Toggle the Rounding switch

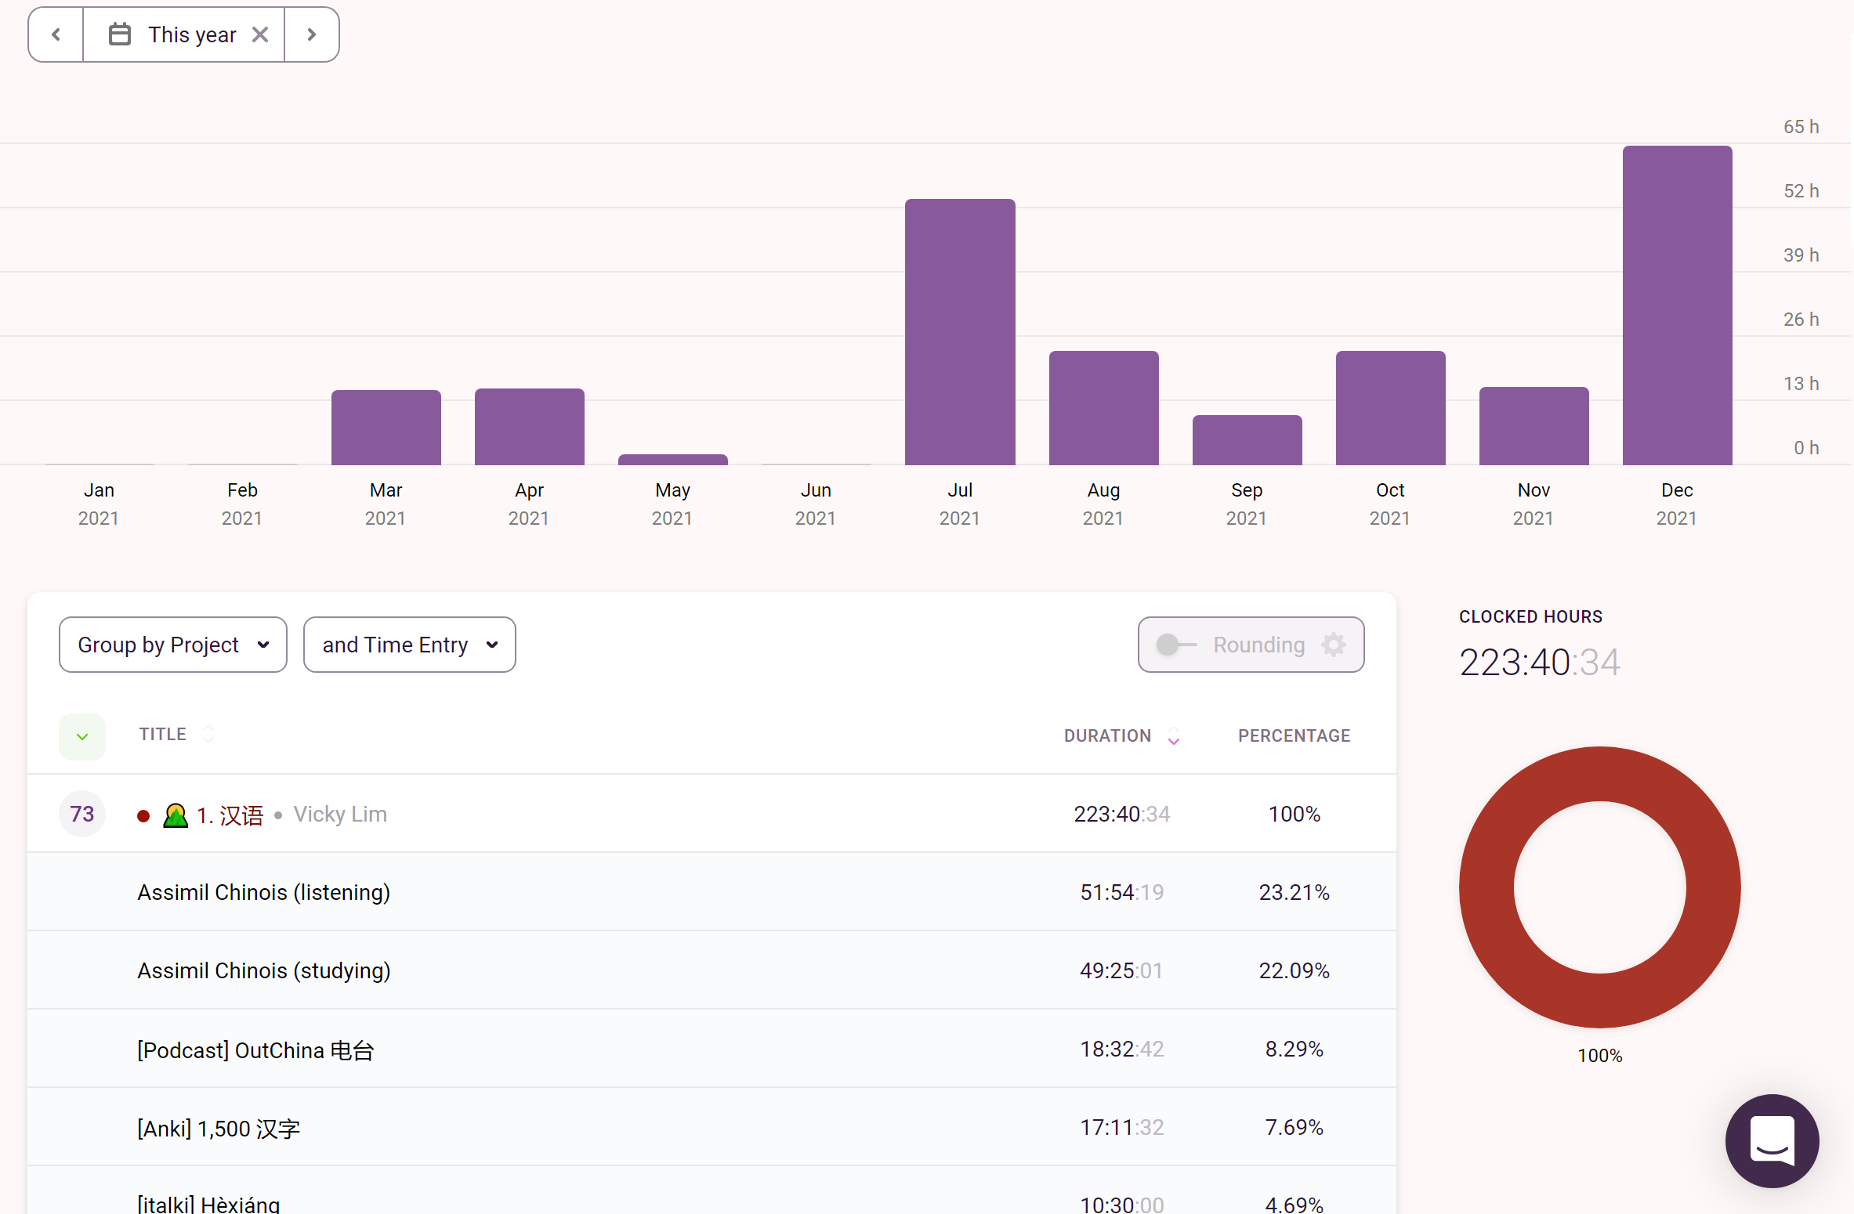pos(1176,645)
